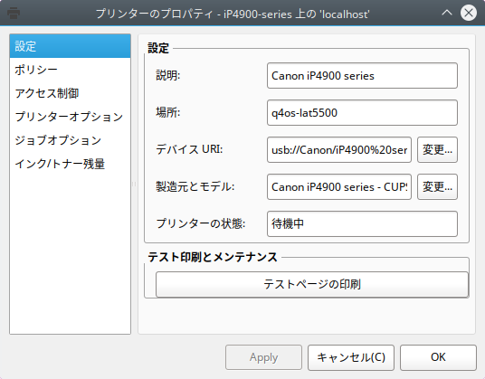Click the 場所 field q4os-lat5500

362,113
